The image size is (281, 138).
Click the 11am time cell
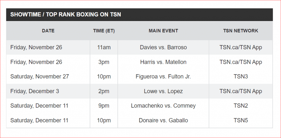point(104,47)
